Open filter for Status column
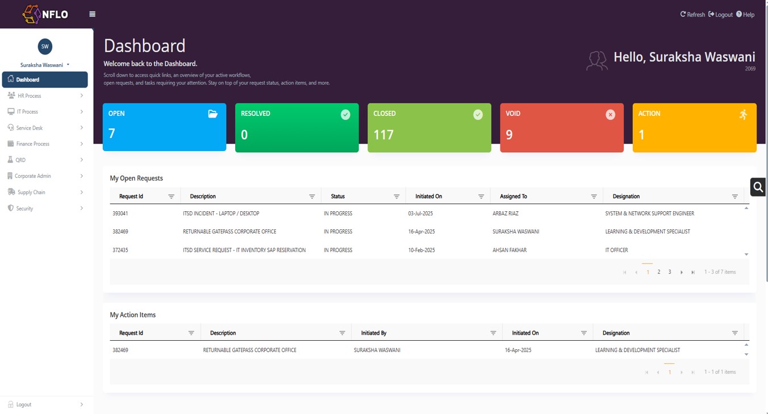 coord(396,196)
